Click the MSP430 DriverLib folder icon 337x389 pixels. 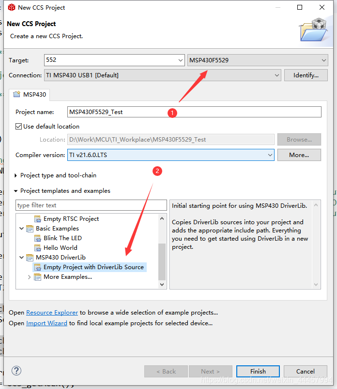[x=30, y=258]
